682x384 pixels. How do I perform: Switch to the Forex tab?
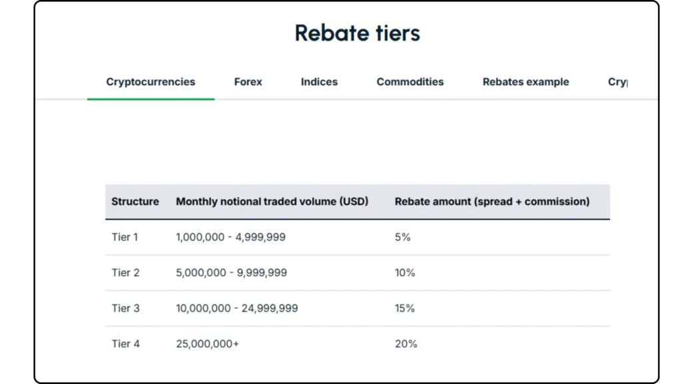click(x=248, y=82)
